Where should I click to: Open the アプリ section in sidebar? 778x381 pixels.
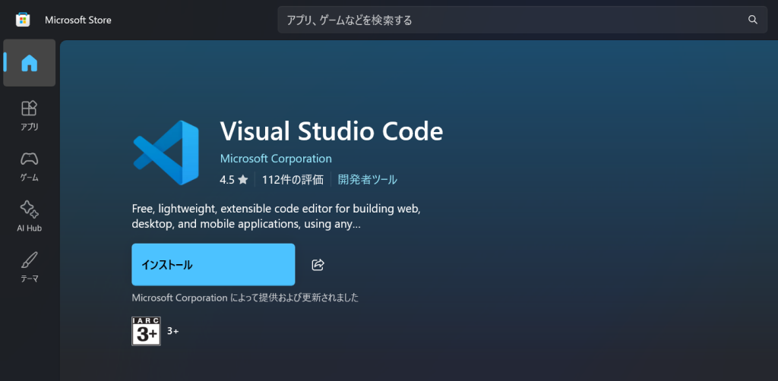pyautogui.click(x=29, y=115)
